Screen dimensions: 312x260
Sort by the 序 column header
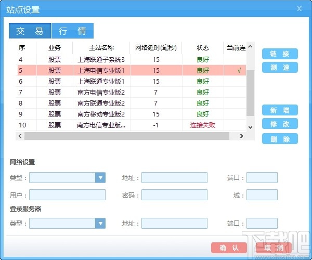click(27, 48)
